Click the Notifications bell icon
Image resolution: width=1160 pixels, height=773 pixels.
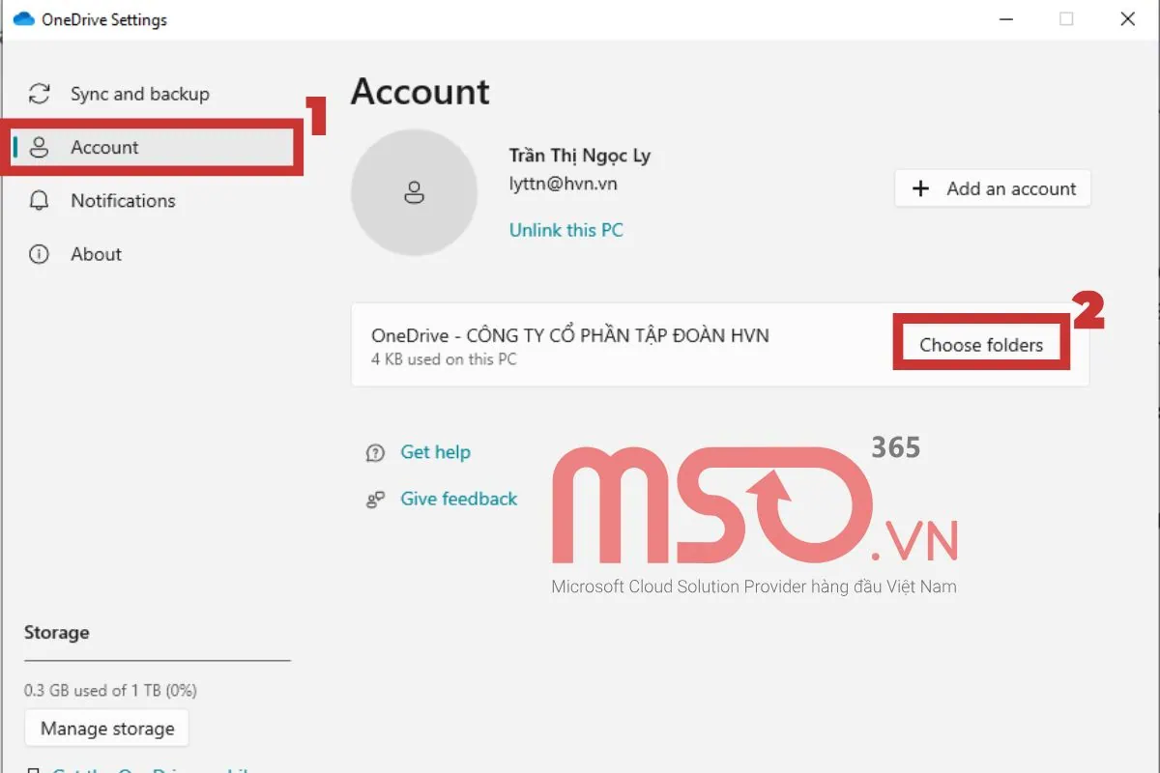click(x=39, y=201)
